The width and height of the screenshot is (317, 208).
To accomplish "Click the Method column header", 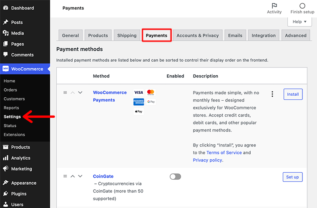I will (101, 76).
